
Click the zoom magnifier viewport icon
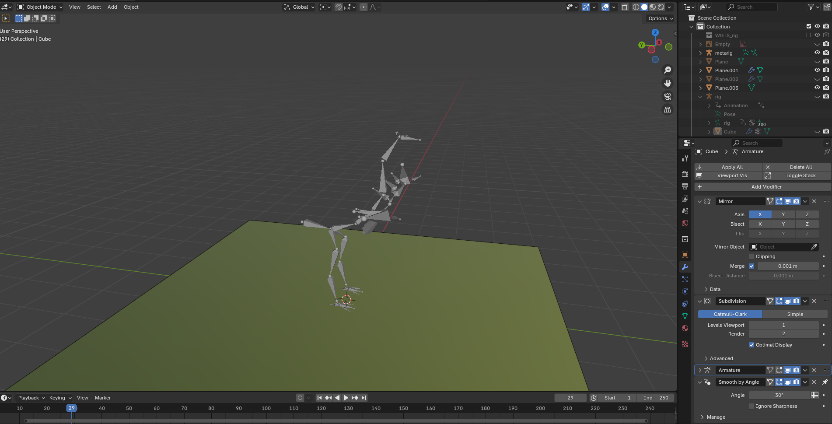668,70
